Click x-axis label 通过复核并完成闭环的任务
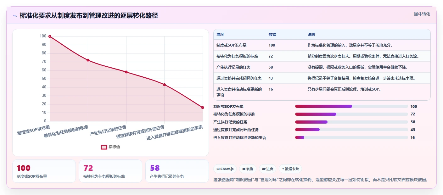The height and width of the screenshot is (195, 443). click(x=140, y=132)
